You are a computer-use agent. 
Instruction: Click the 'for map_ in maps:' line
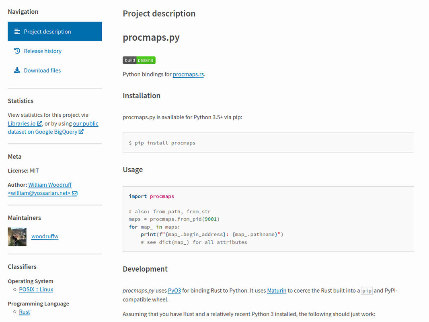[x=154, y=227]
